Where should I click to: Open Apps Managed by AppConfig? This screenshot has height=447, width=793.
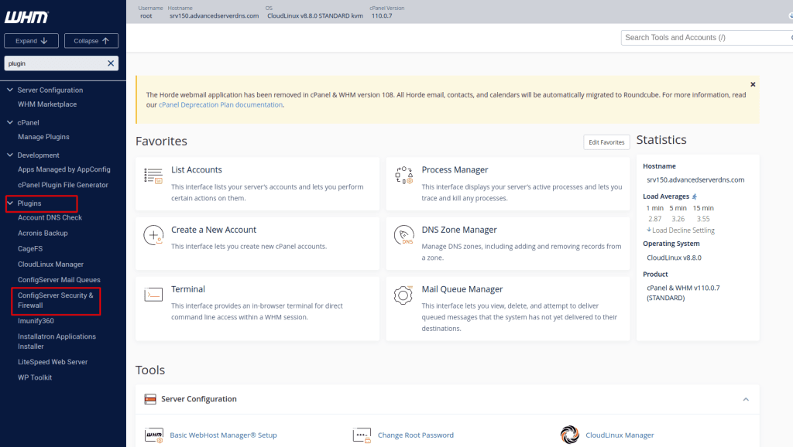pyautogui.click(x=64, y=169)
